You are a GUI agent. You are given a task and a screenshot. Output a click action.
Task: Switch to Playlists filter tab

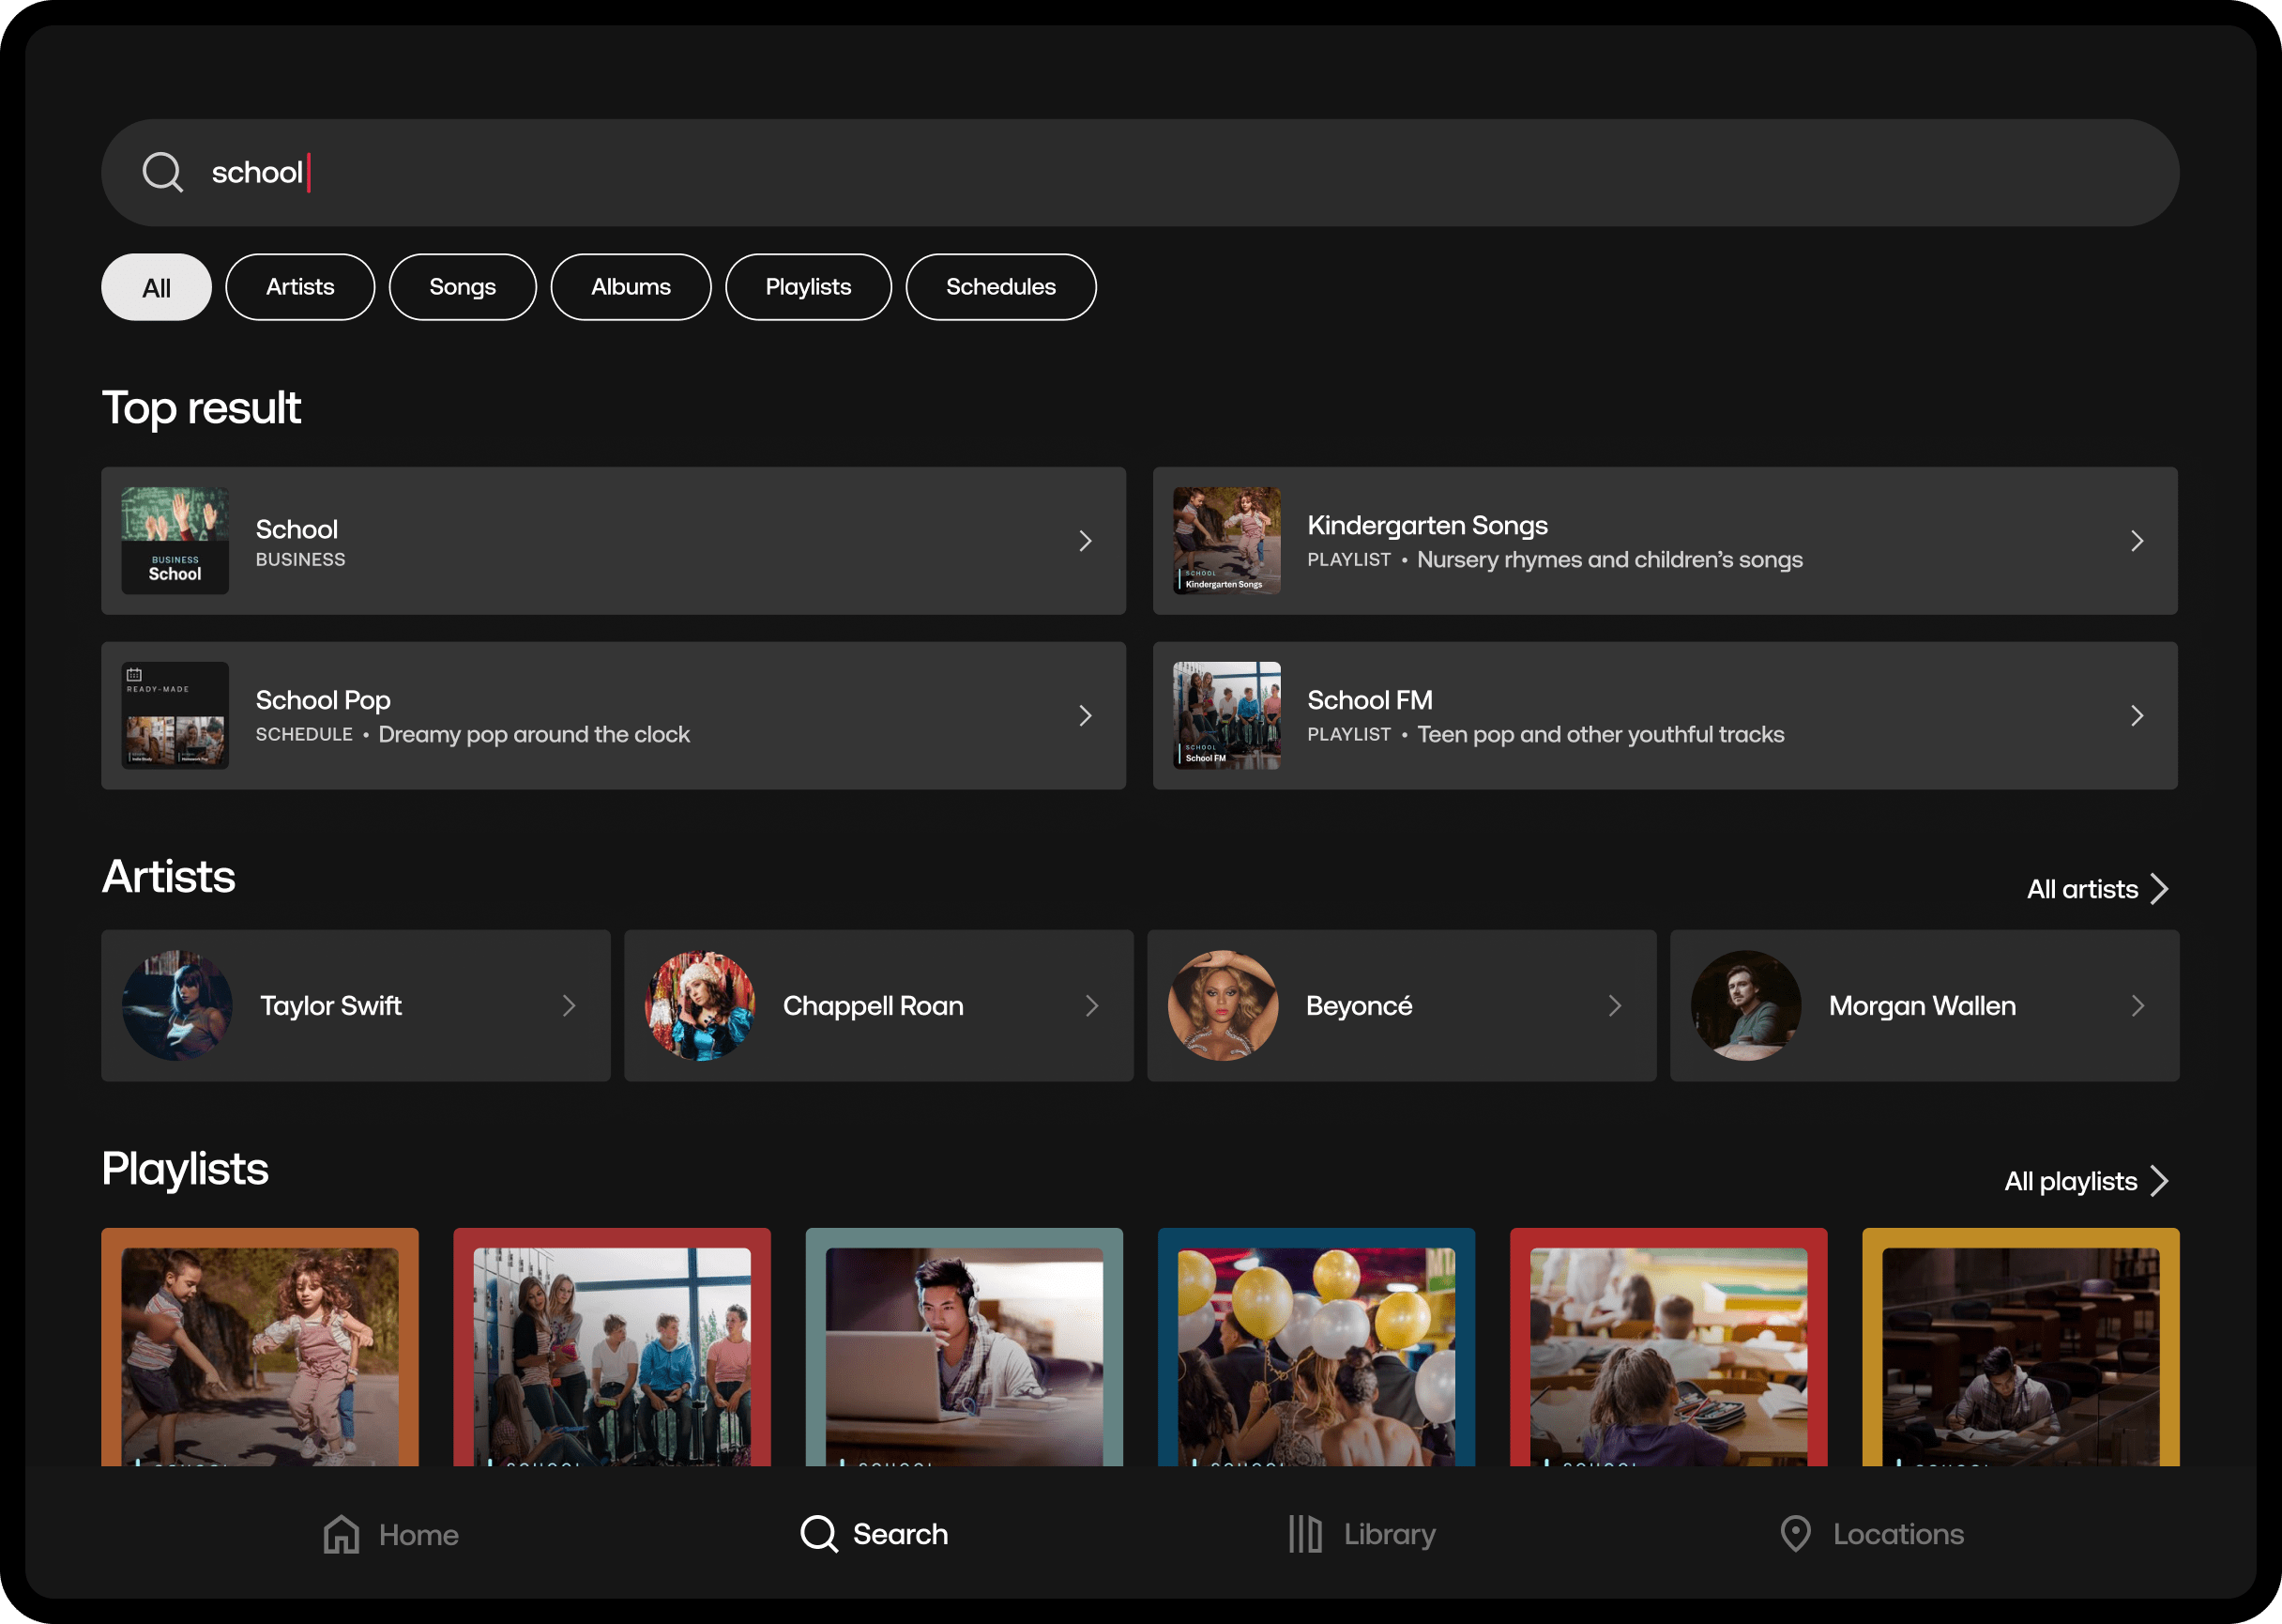(x=808, y=287)
